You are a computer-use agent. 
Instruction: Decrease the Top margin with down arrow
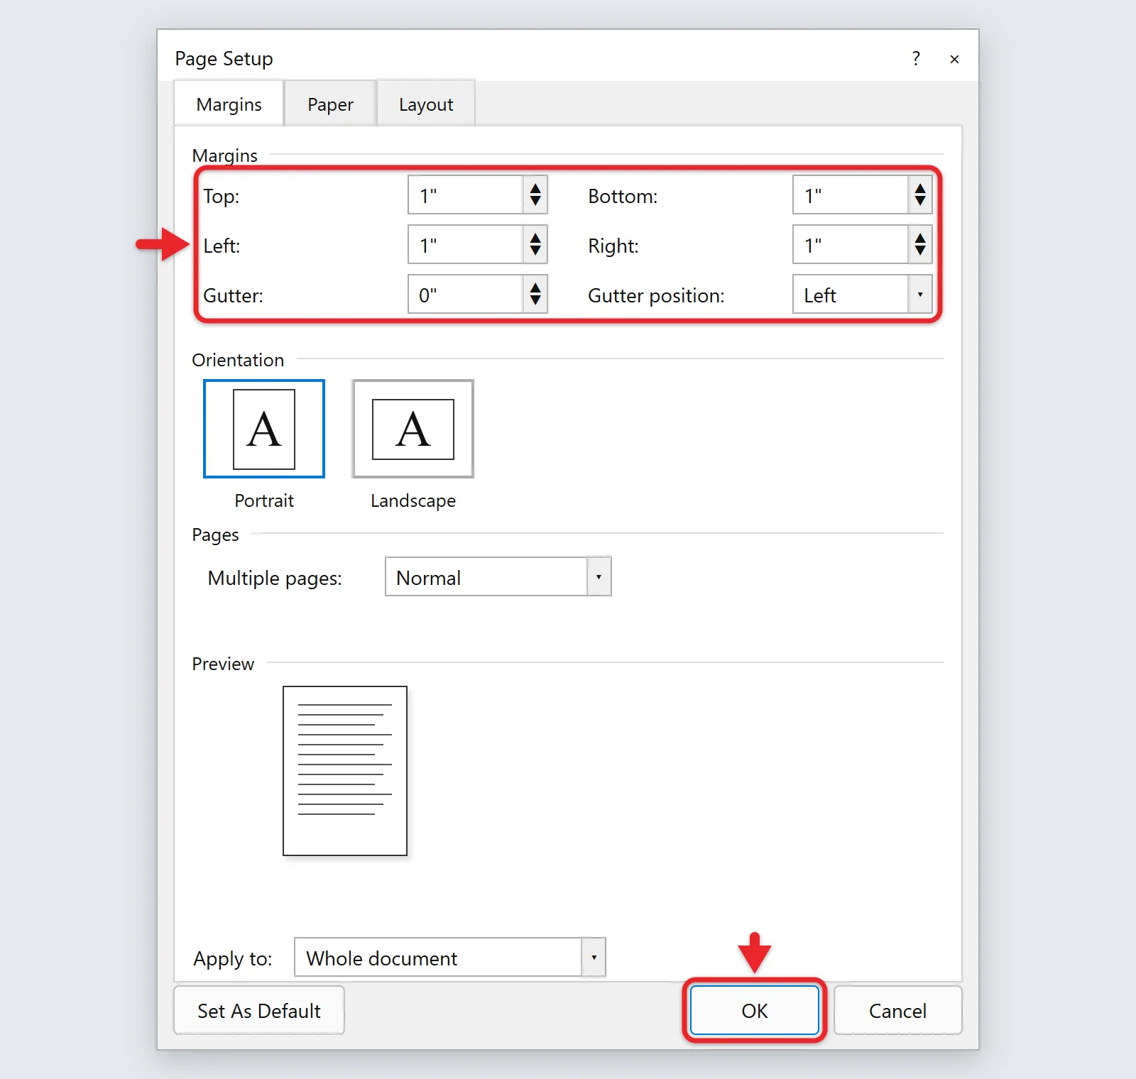535,202
